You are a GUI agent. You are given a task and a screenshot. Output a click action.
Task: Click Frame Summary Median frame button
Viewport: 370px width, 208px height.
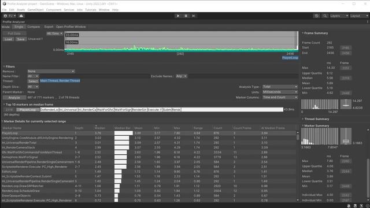[x=346, y=78]
